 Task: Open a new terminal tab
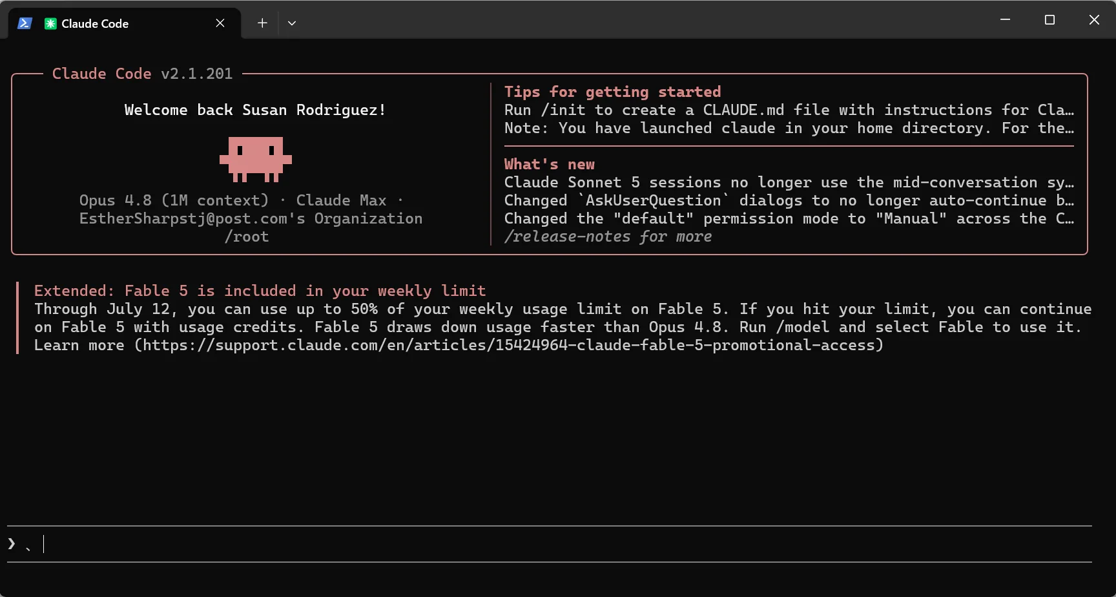pos(262,23)
